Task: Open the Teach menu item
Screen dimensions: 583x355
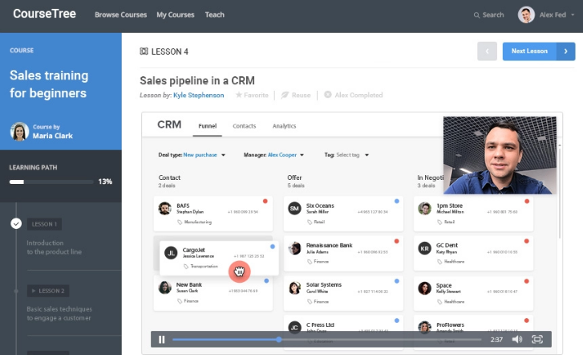Action: (215, 15)
